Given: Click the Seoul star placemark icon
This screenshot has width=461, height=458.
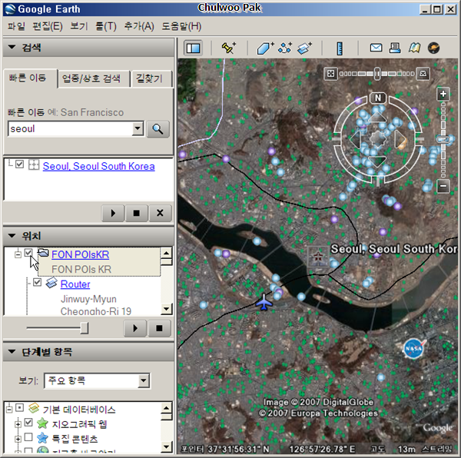Looking at the screenshot, I should tap(318, 257).
